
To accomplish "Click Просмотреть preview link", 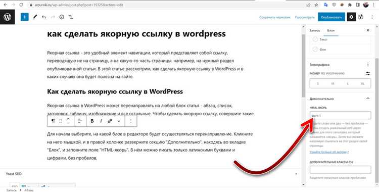I will click(305, 17).
